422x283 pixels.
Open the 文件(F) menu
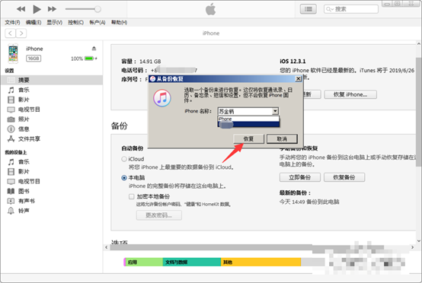[12, 23]
